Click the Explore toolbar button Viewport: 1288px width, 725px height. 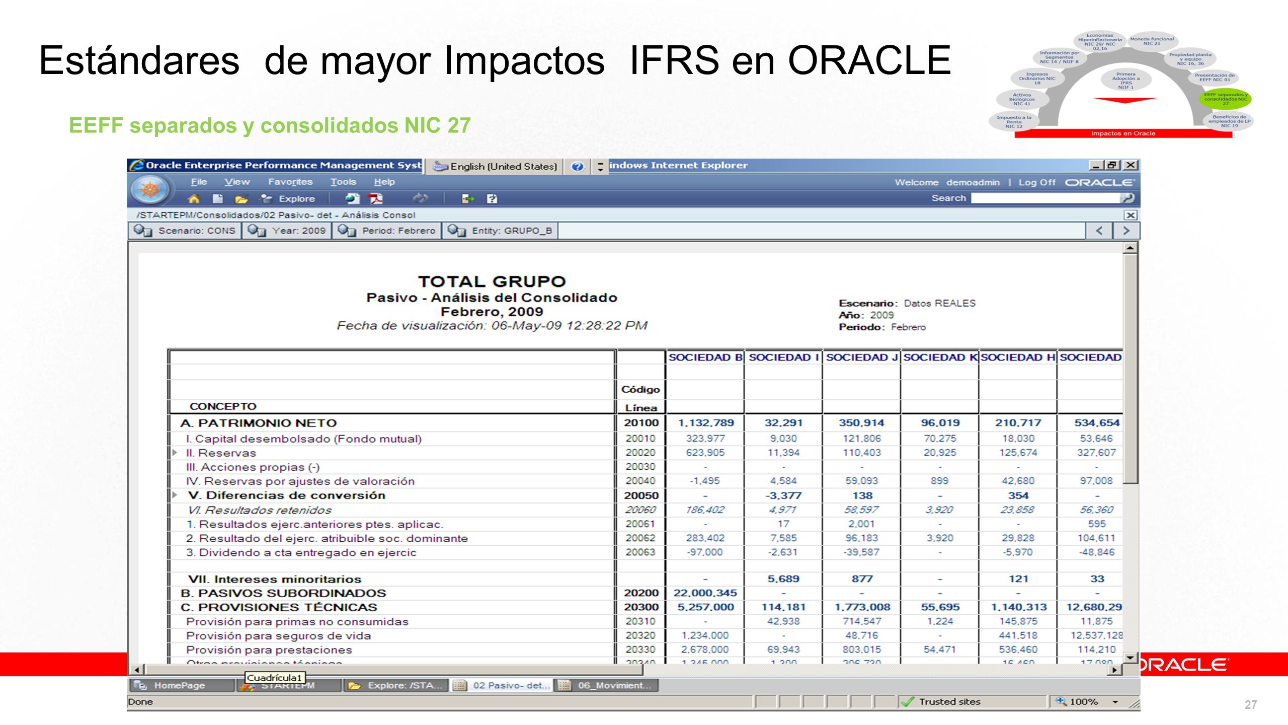point(287,199)
